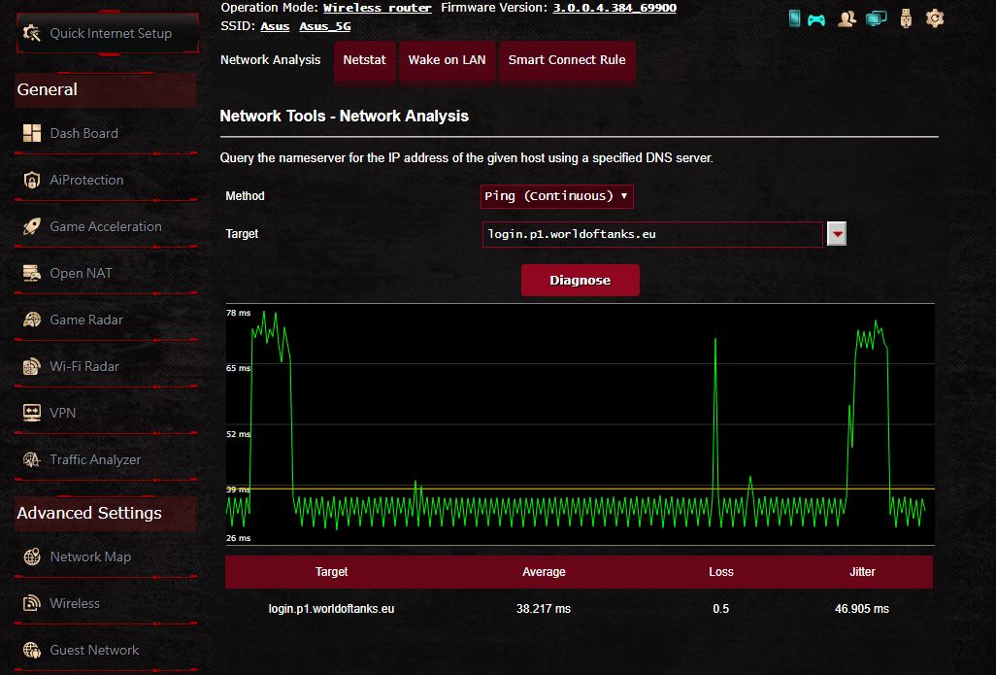Click the Target column header
Screen dimensions: 996x675
point(332,572)
